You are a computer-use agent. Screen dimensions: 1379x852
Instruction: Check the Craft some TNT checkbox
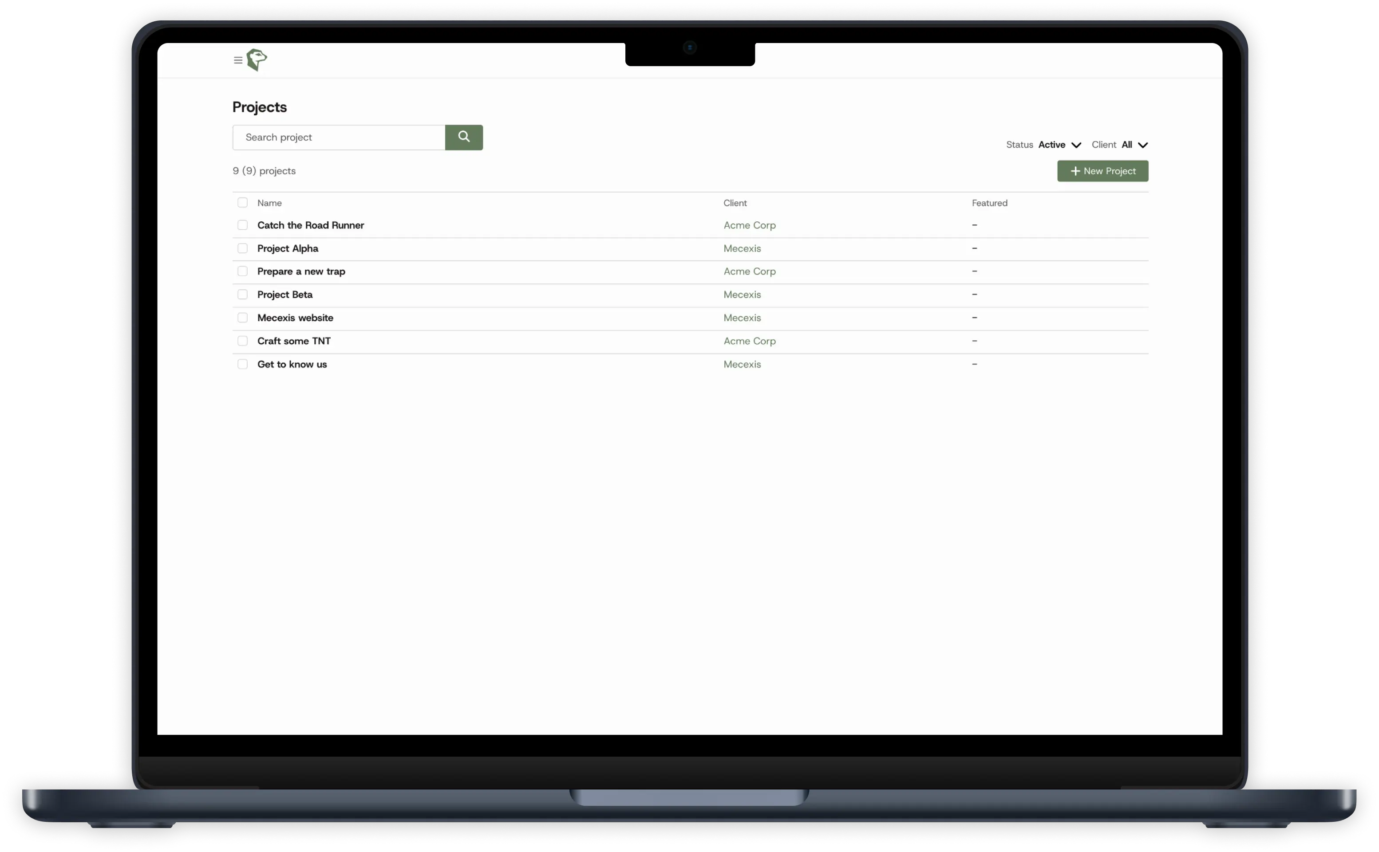pos(242,342)
